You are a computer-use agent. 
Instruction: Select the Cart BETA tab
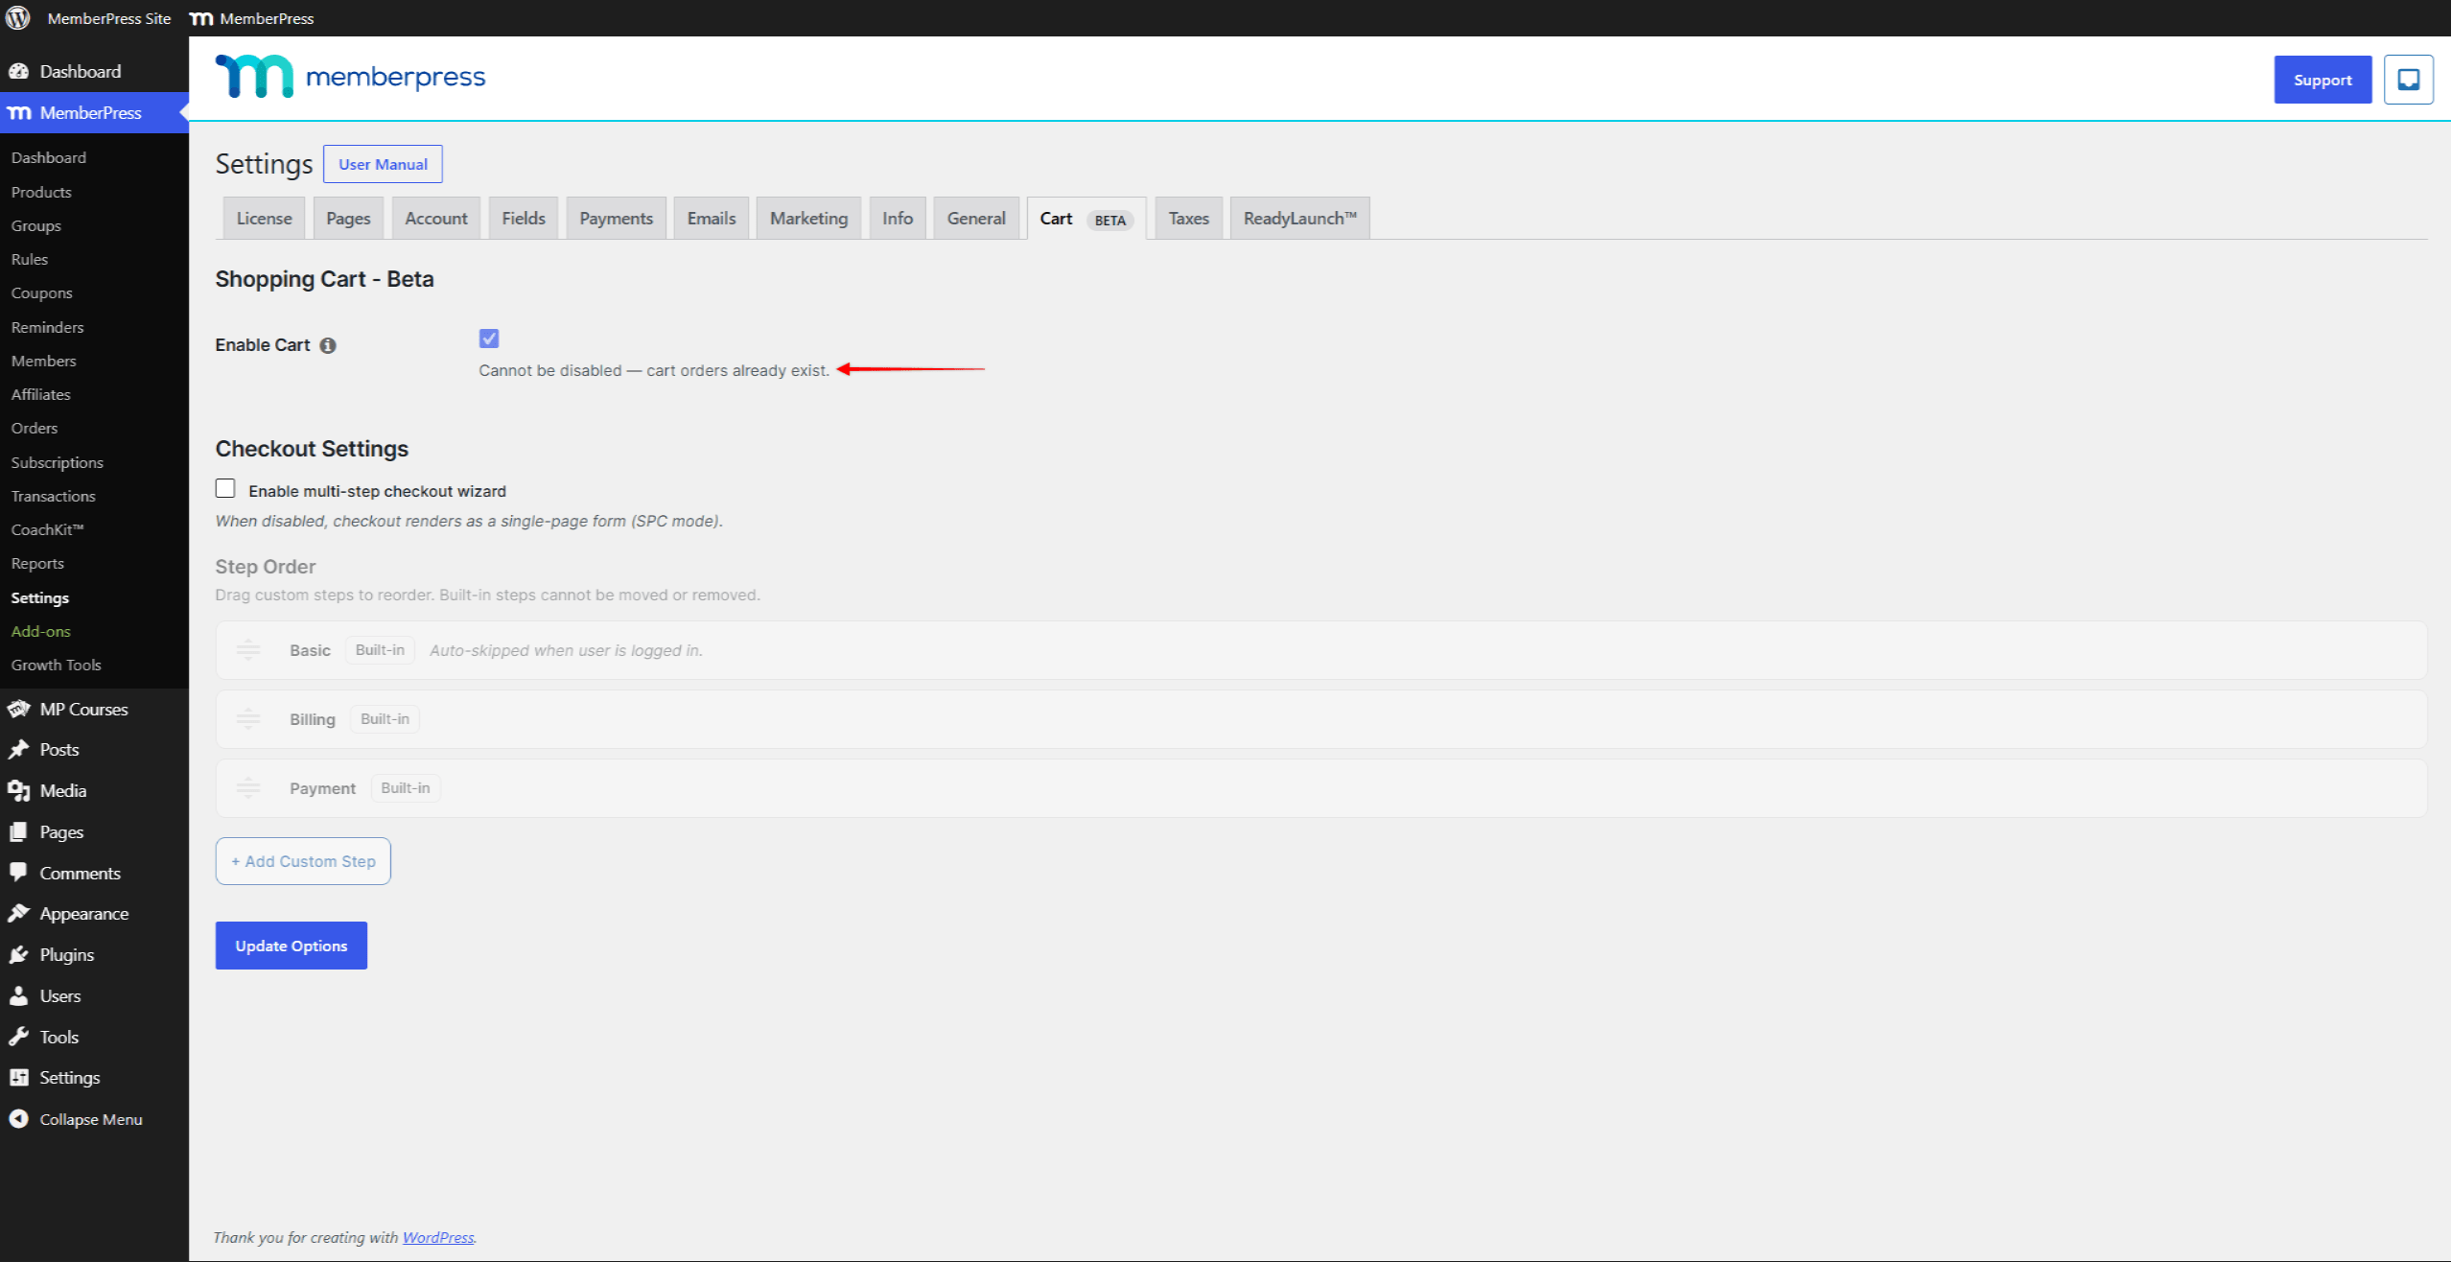(x=1086, y=218)
